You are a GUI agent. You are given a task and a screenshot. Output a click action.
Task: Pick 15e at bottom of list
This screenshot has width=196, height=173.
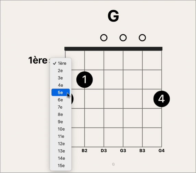(61, 165)
